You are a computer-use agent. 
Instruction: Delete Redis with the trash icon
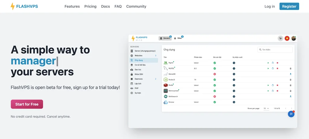pyautogui.click(x=291, y=85)
